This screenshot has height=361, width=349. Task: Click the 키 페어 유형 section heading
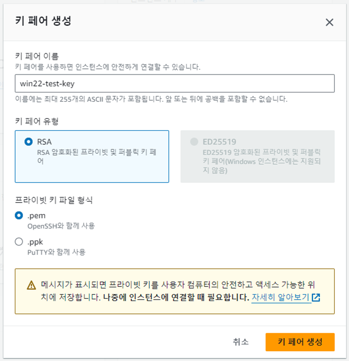37,121
